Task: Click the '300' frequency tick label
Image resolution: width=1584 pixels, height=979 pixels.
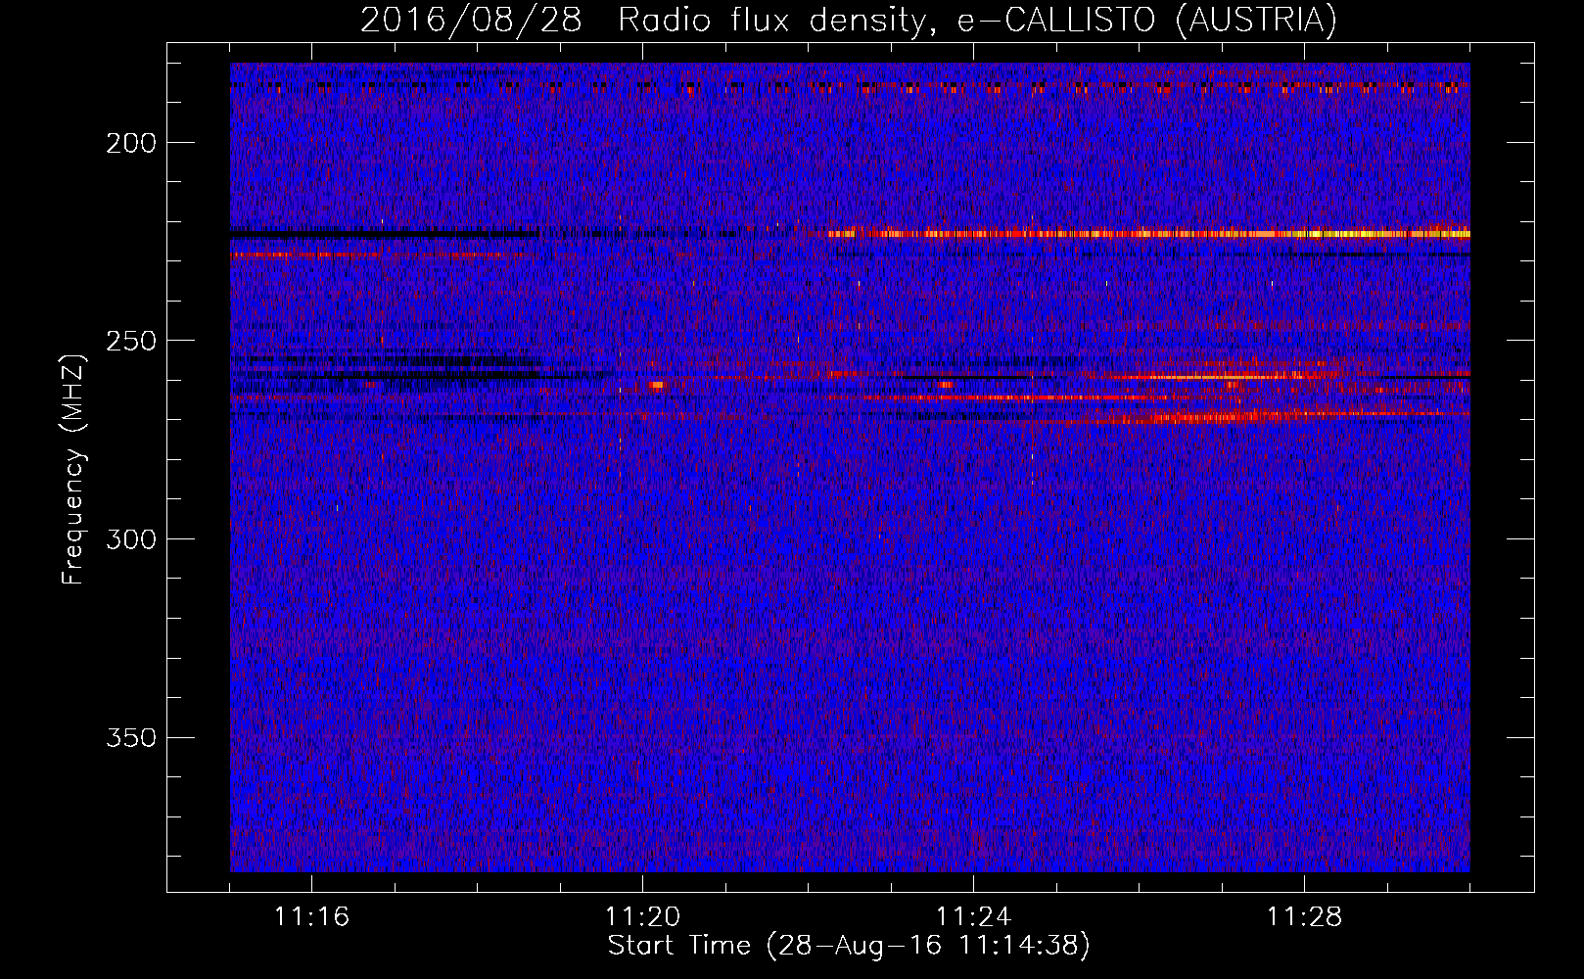Action: 131,539
